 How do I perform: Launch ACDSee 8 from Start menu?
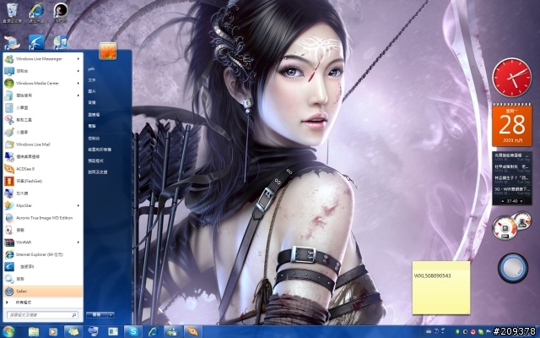pos(43,169)
